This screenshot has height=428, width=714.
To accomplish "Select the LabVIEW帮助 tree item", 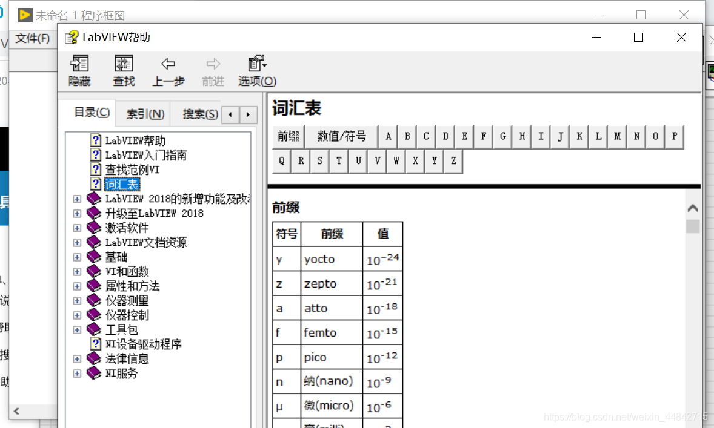I will pos(135,140).
